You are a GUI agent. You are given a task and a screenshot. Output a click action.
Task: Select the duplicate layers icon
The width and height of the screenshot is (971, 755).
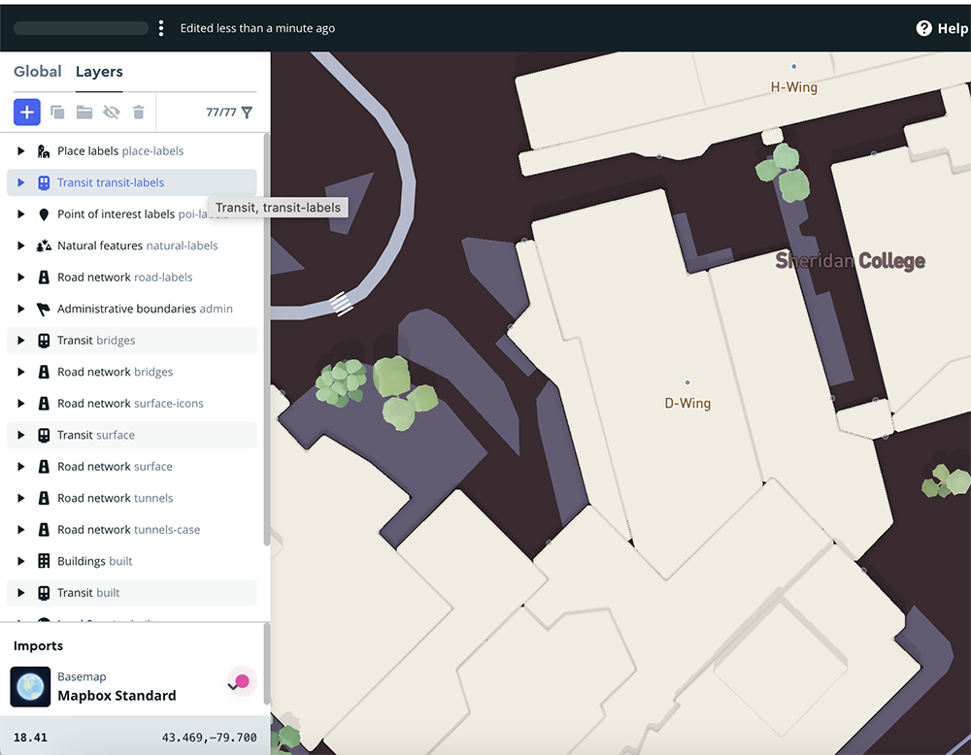[57, 112]
